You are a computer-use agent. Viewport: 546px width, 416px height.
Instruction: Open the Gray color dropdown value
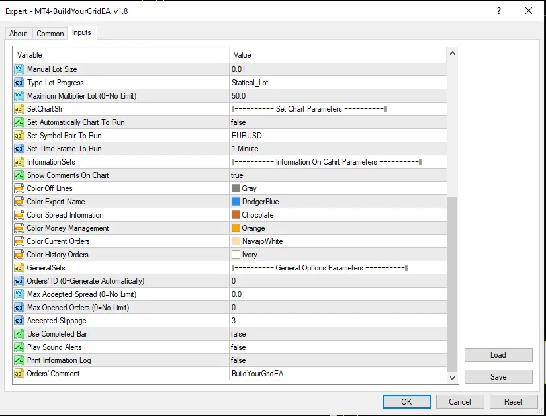[338, 188]
